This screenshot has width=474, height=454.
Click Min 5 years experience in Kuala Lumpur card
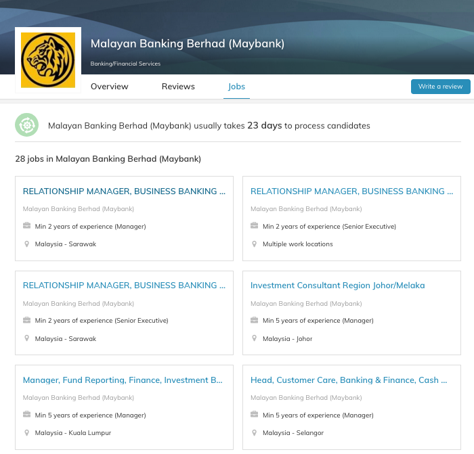click(90, 415)
